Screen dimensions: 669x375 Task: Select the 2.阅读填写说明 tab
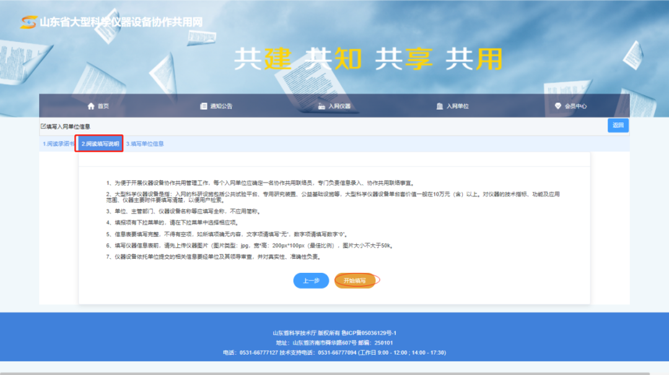coord(100,144)
